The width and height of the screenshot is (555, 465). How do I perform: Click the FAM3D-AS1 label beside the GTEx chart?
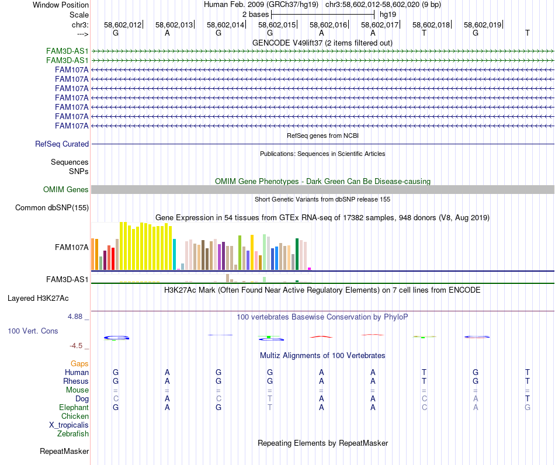[x=67, y=280]
